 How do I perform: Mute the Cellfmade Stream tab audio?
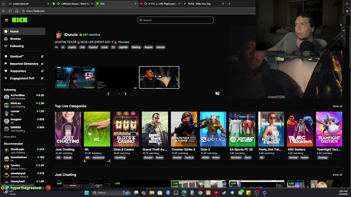58,4
